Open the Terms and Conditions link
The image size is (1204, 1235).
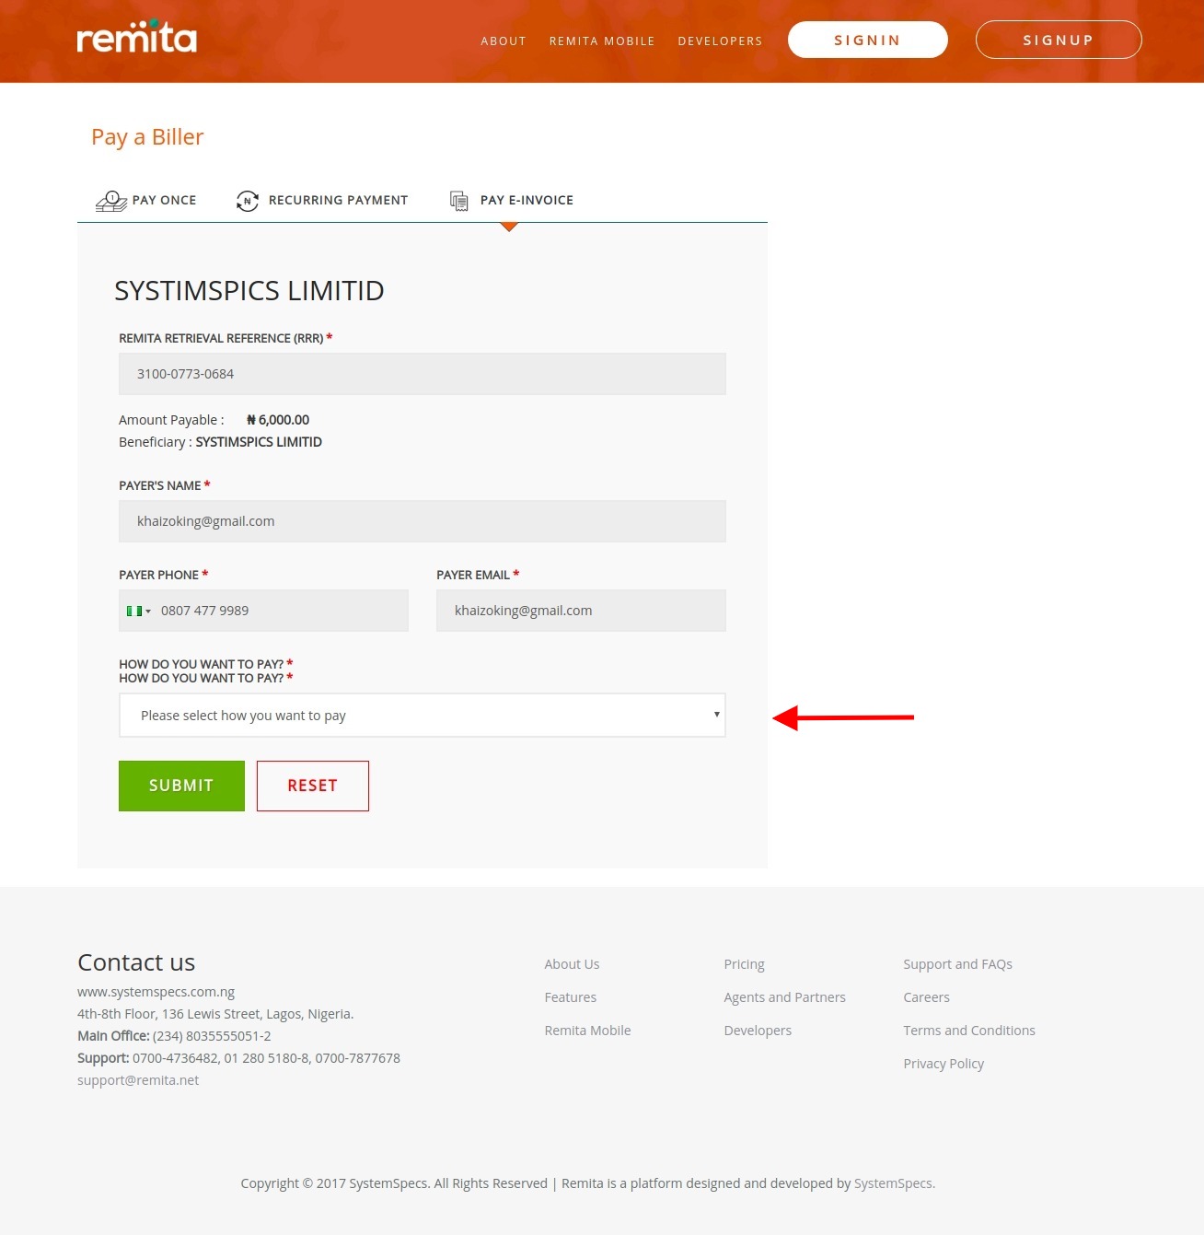coord(968,1030)
